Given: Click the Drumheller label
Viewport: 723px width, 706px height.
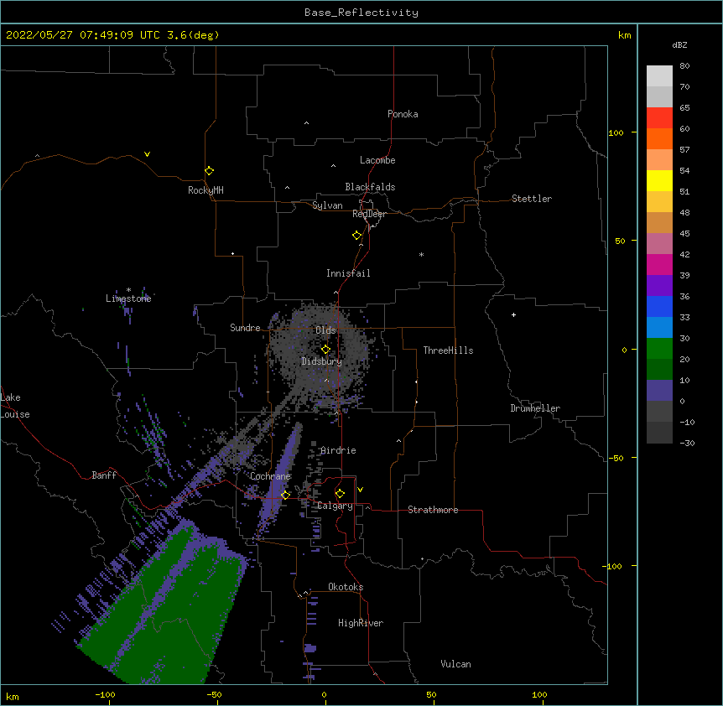Looking at the screenshot, I should point(535,408).
